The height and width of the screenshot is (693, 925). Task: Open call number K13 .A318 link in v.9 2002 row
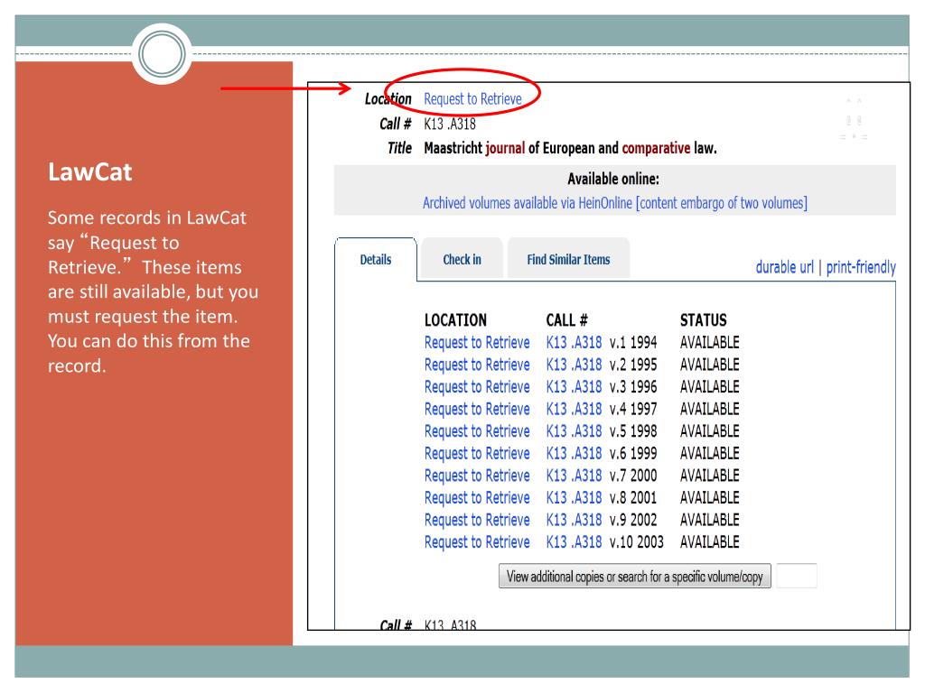coord(574,520)
